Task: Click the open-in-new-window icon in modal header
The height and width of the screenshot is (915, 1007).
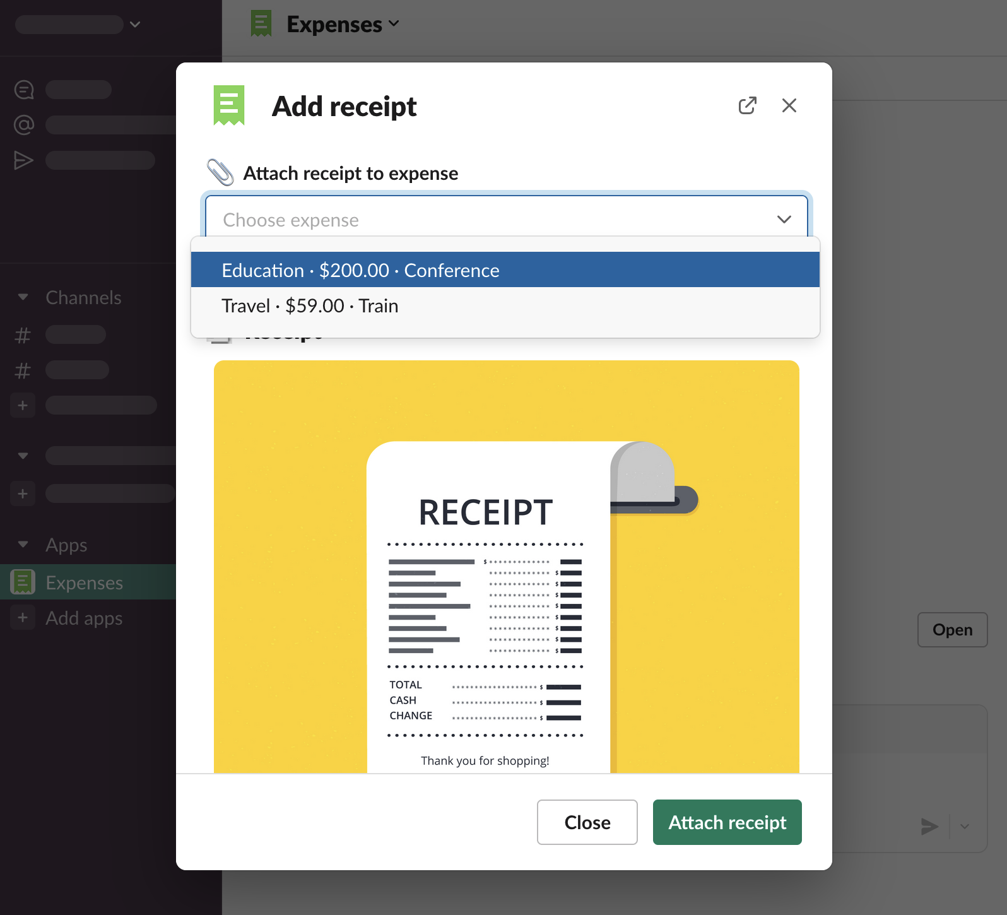Action: [x=747, y=105]
